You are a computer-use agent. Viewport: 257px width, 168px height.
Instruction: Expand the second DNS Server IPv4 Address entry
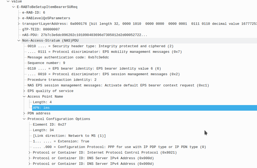tap(29, 163)
